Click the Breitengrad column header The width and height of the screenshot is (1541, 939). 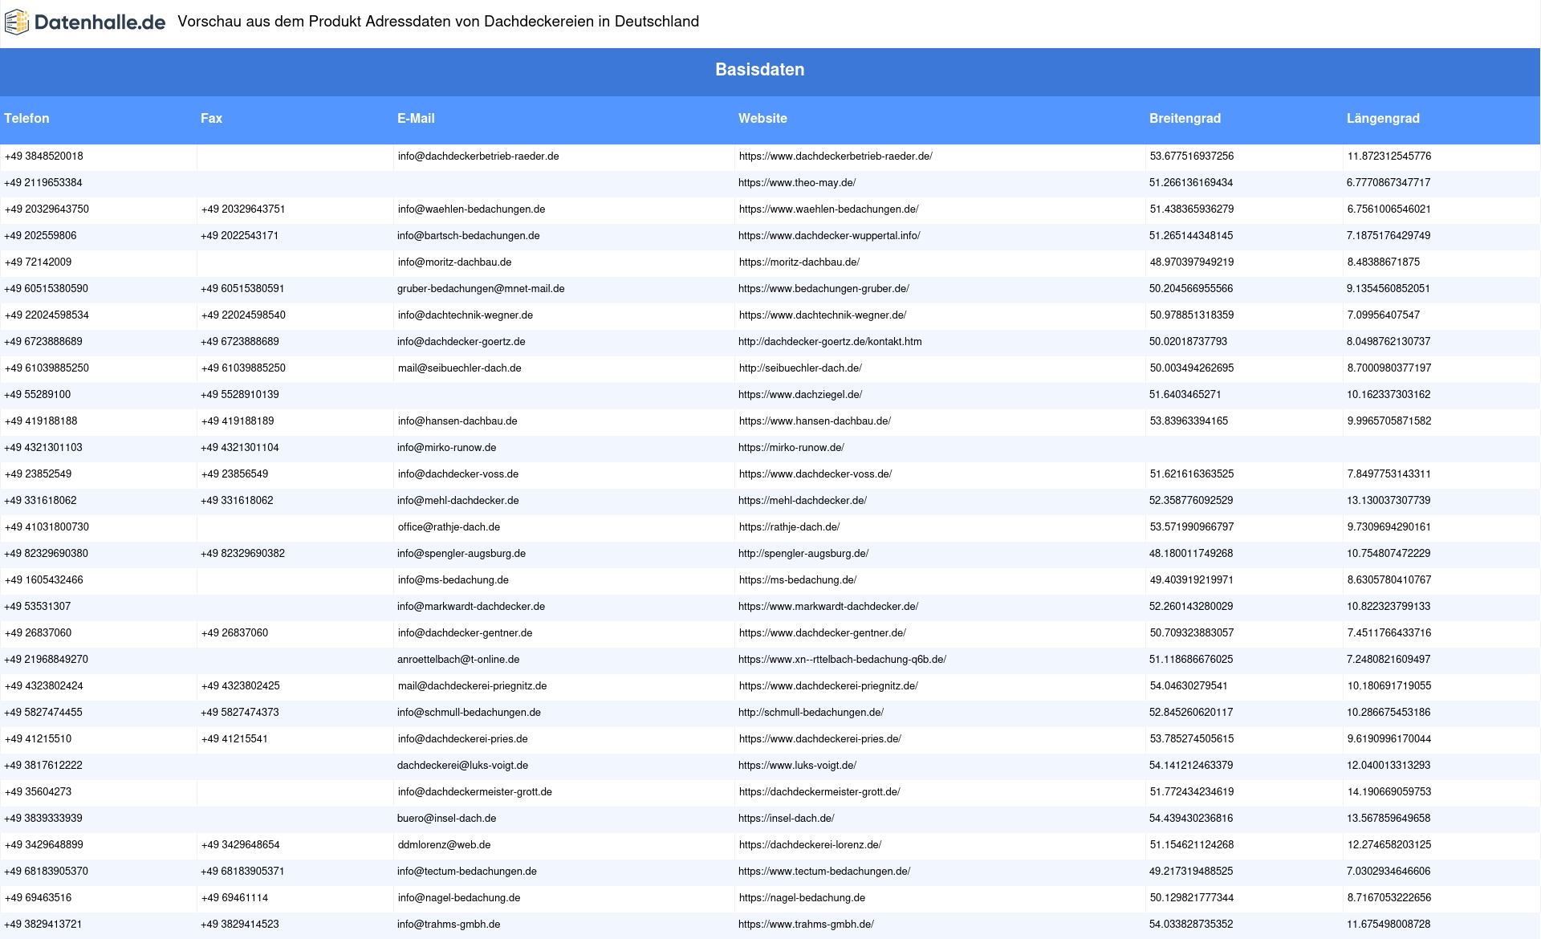pos(1185,118)
